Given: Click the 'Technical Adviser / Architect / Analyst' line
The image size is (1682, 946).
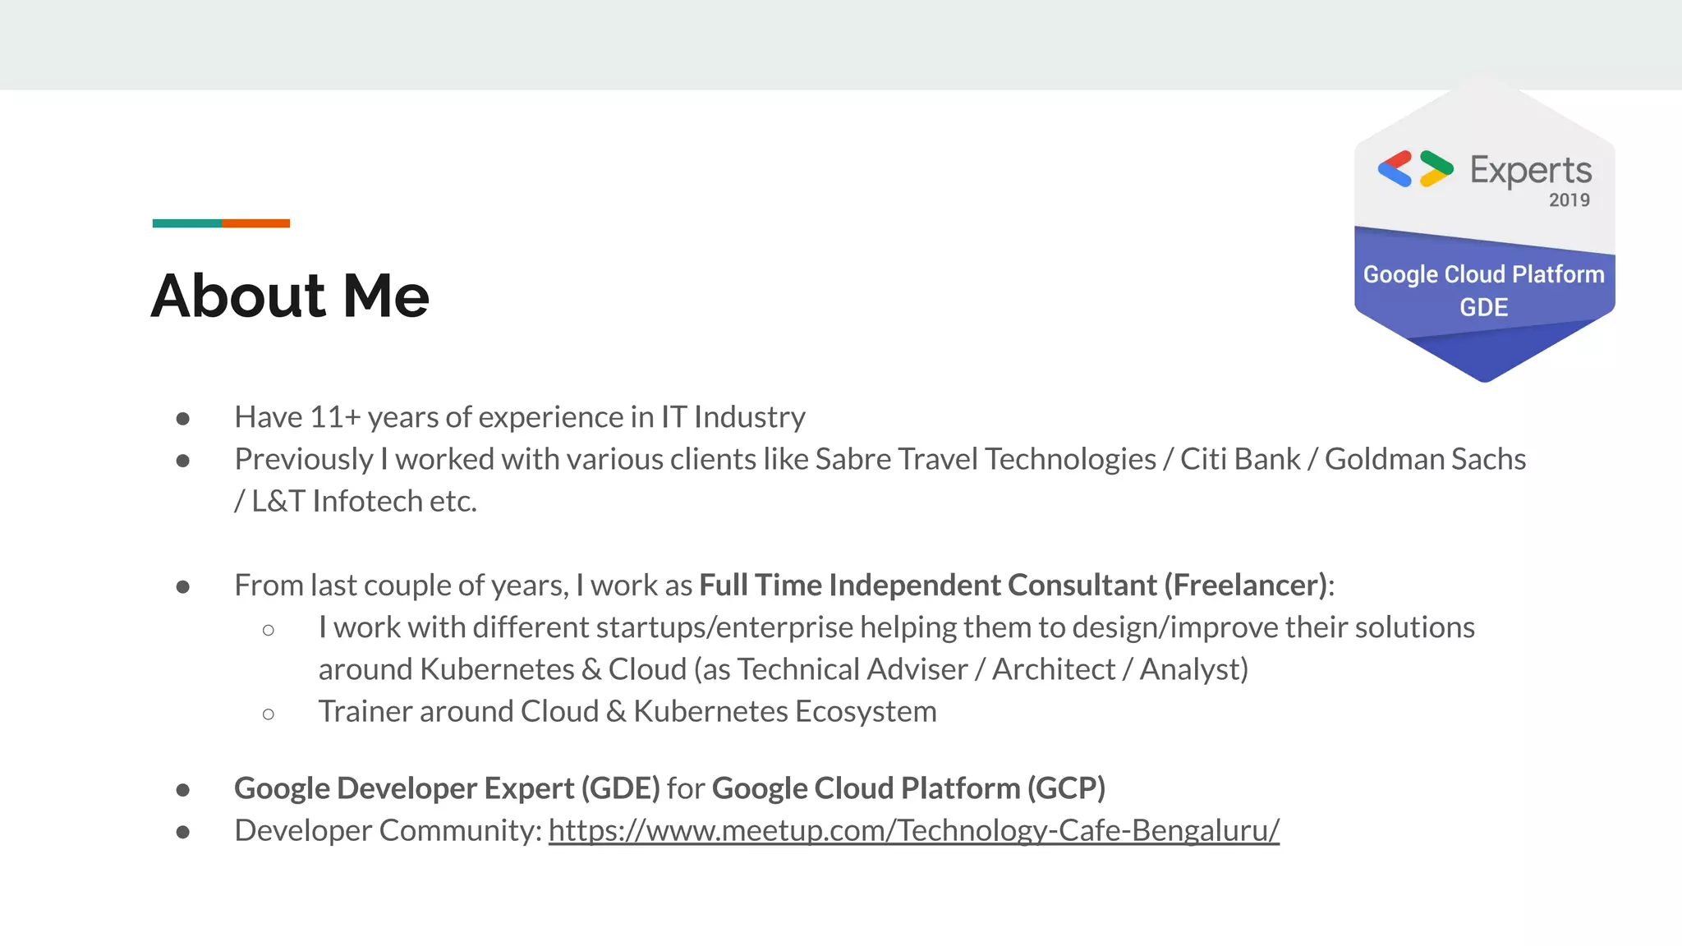Looking at the screenshot, I should pos(784,669).
